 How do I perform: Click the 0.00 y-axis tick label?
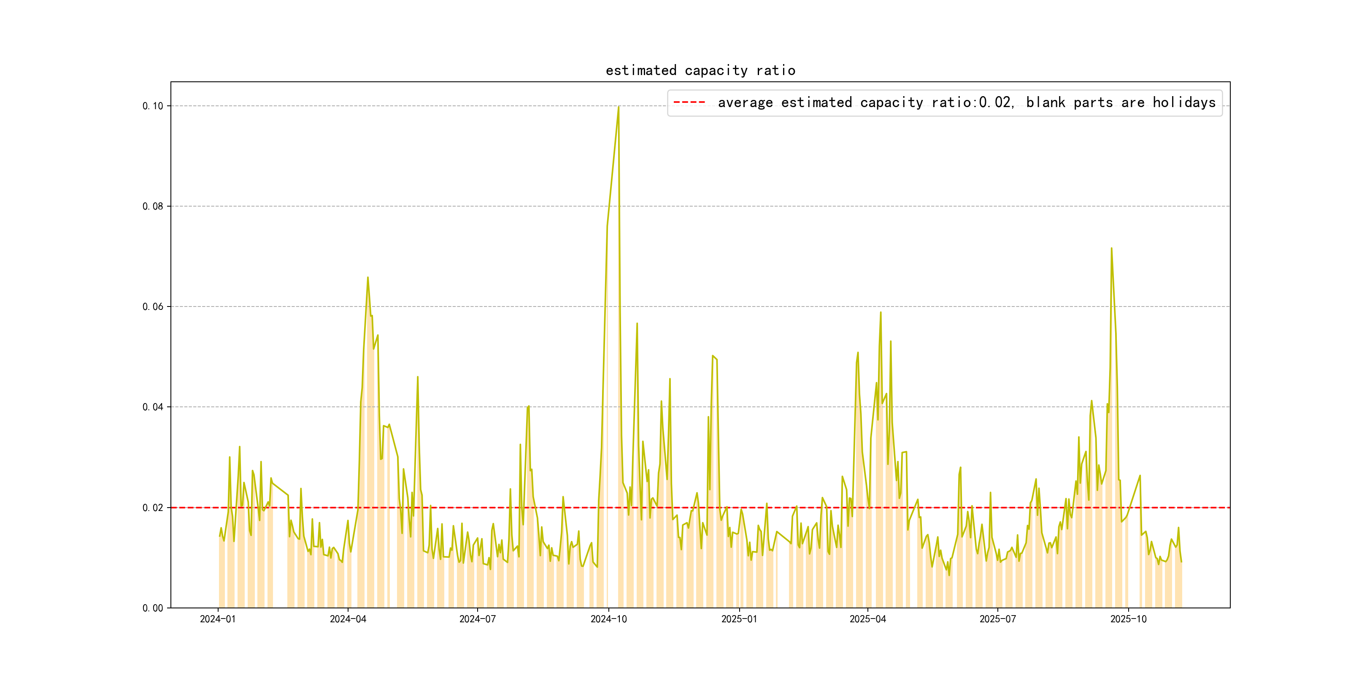tap(153, 608)
